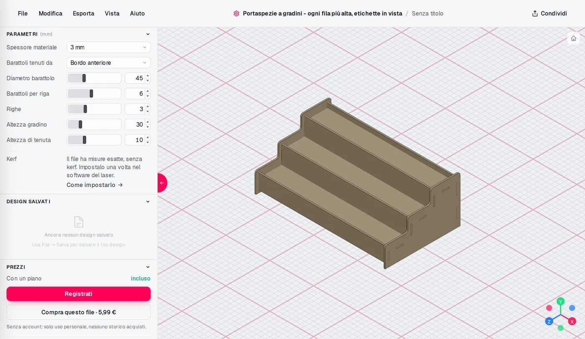The image size is (585, 339).
Task: Click the Portaspezie a gradini project title
Action: (322, 13)
